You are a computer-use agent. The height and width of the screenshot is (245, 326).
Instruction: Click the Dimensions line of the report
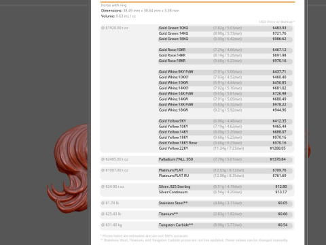click(140, 11)
